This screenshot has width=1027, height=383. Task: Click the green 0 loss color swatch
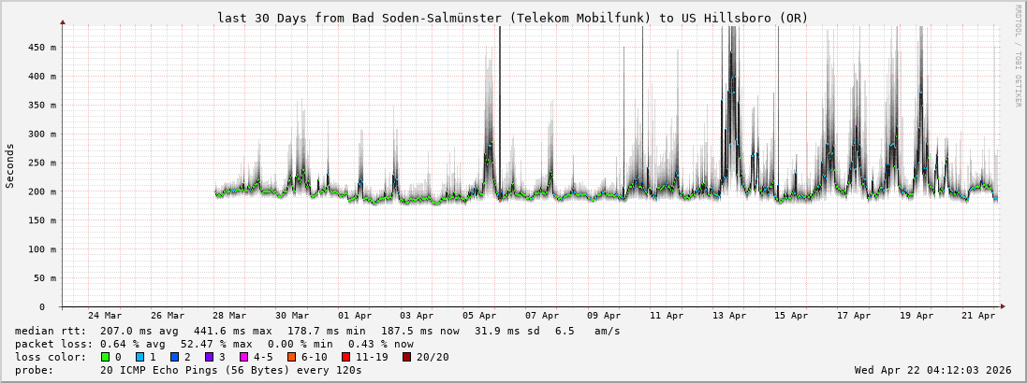[x=106, y=357]
